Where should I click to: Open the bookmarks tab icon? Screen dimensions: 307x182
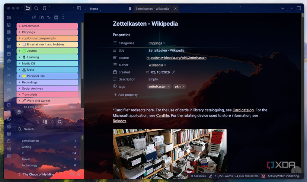(45, 8)
